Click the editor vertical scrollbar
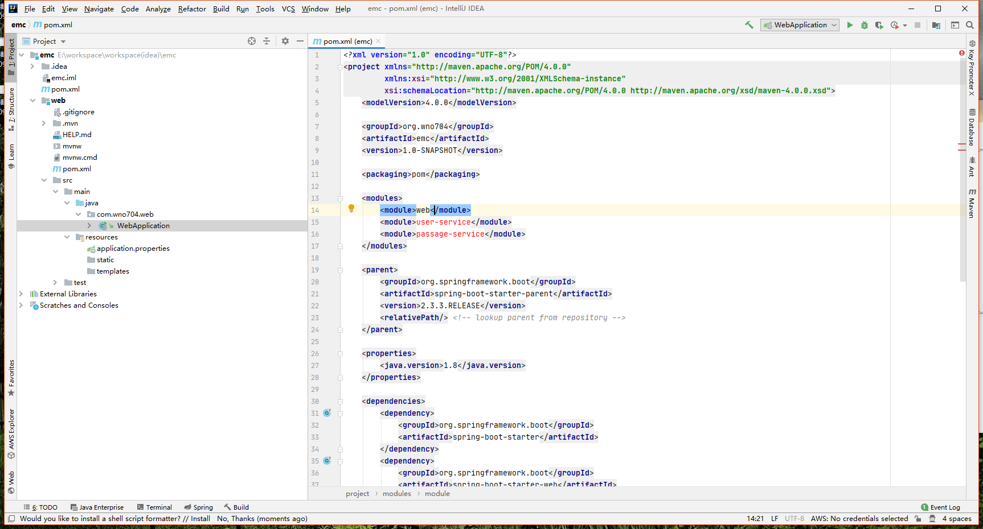 [962, 171]
